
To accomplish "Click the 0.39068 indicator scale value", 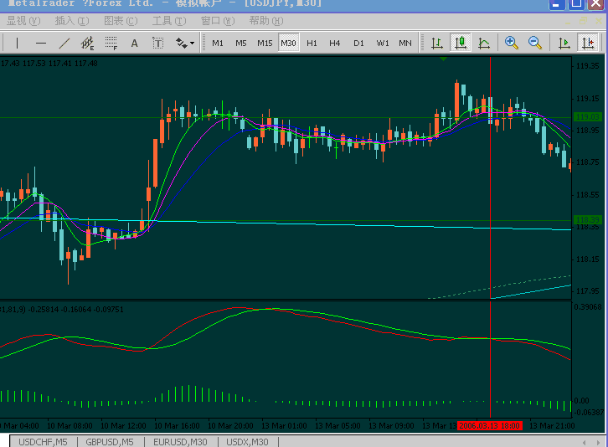I will (x=589, y=307).
